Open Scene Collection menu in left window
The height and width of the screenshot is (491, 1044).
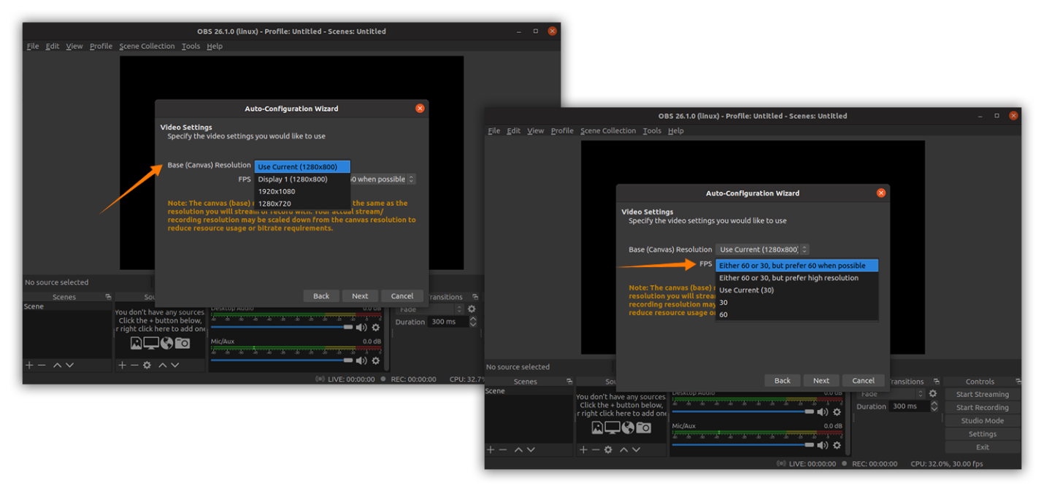(147, 46)
